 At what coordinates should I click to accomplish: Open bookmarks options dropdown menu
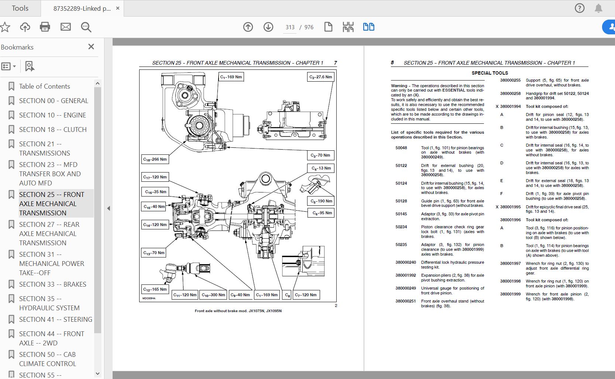(9, 66)
